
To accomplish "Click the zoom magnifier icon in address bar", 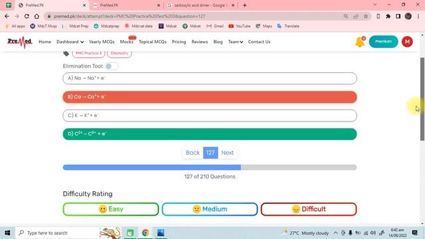I will [346, 16].
